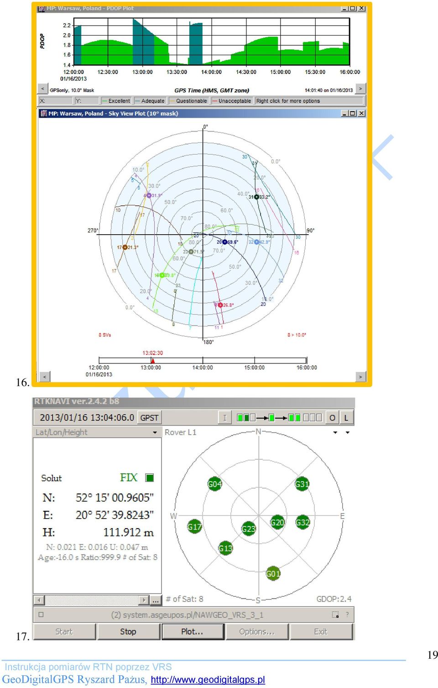Select satellite G04 on RTKNAVI skyplot
This screenshot has height=688, width=438.
(x=214, y=484)
